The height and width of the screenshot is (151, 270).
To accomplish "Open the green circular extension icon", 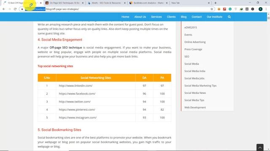I will pyautogui.click(x=230, y=9).
